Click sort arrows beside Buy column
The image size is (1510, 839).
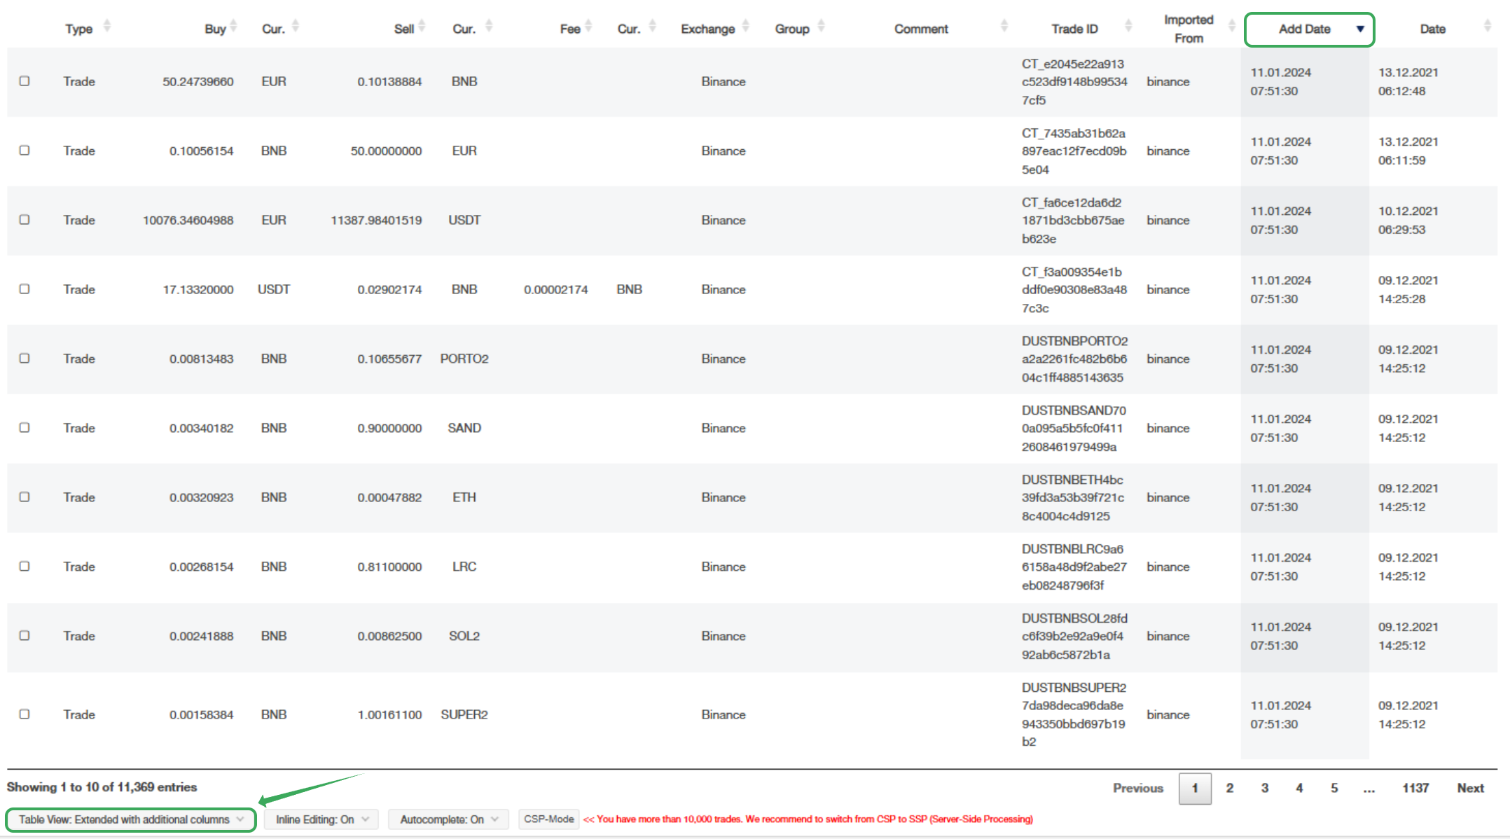click(234, 27)
